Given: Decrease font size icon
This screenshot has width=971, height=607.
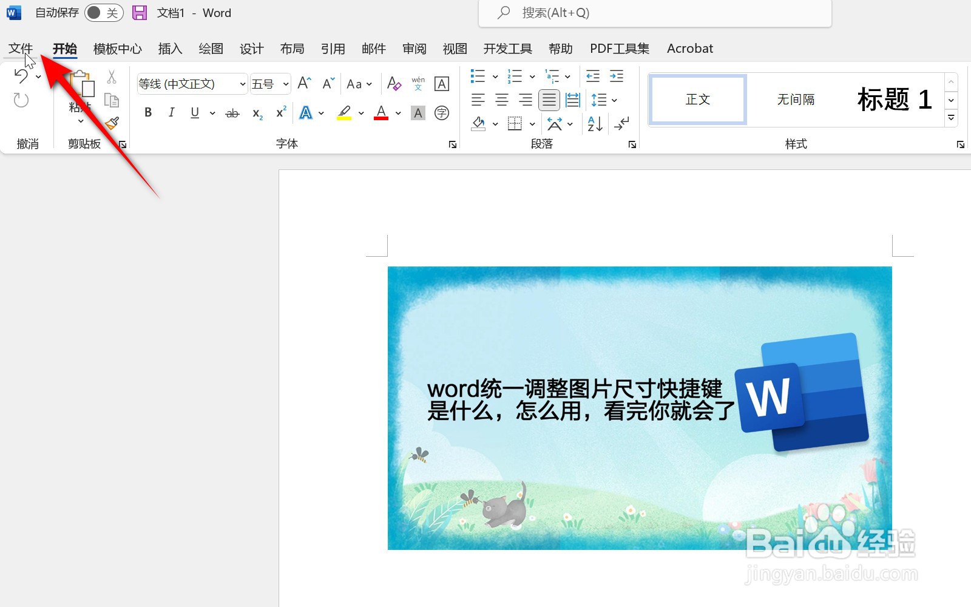Looking at the screenshot, I should tap(328, 83).
